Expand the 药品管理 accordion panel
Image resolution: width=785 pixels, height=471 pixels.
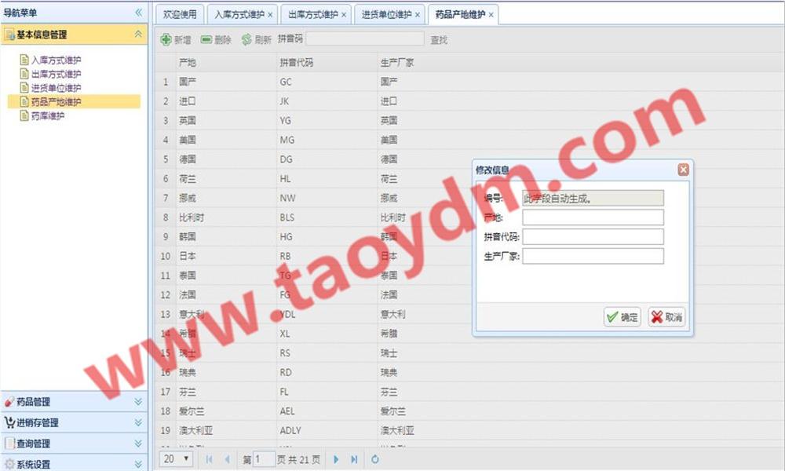pos(138,401)
